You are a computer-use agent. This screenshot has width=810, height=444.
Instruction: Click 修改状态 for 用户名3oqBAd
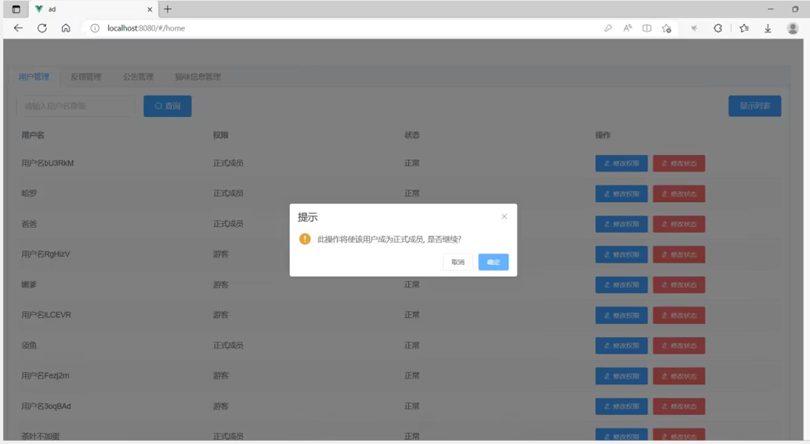679,407
